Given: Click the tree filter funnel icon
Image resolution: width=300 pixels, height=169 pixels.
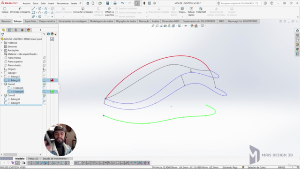Looking at the screenshot, I should (x=2, y=35).
